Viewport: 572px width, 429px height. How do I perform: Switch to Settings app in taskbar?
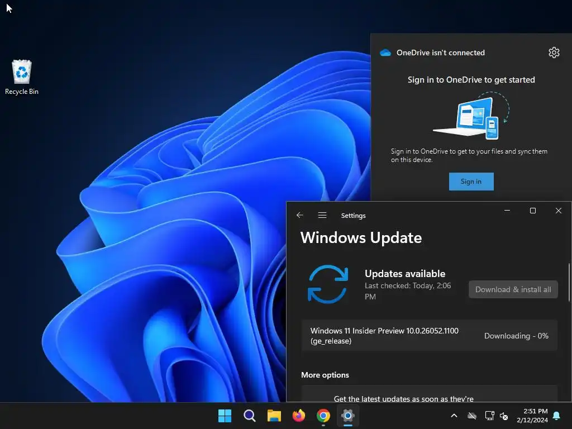348,416
